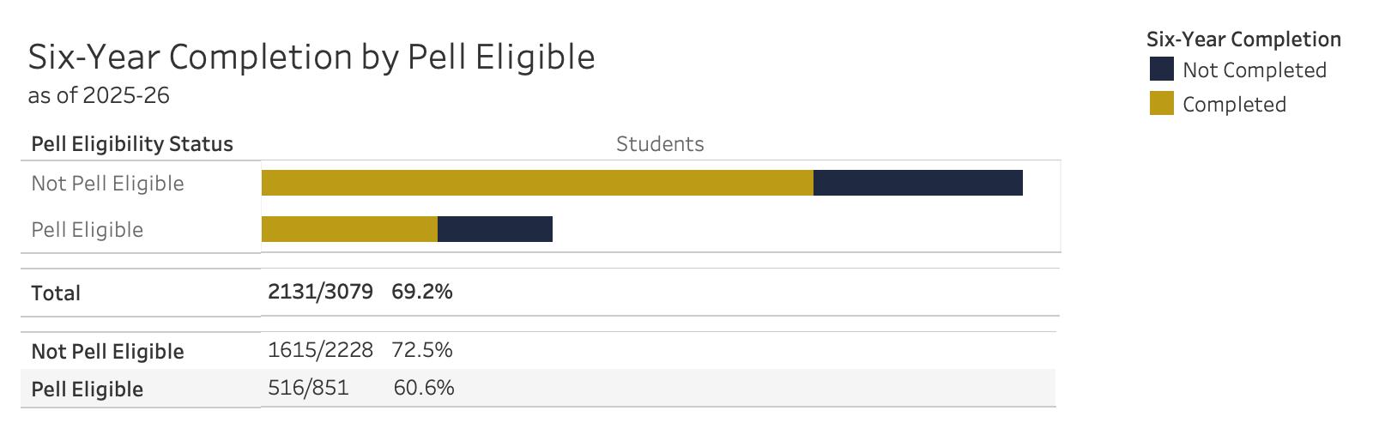Select the 1615/2228 value
The height and width of the screenshot is (429, 1373).
click(320, 350)
